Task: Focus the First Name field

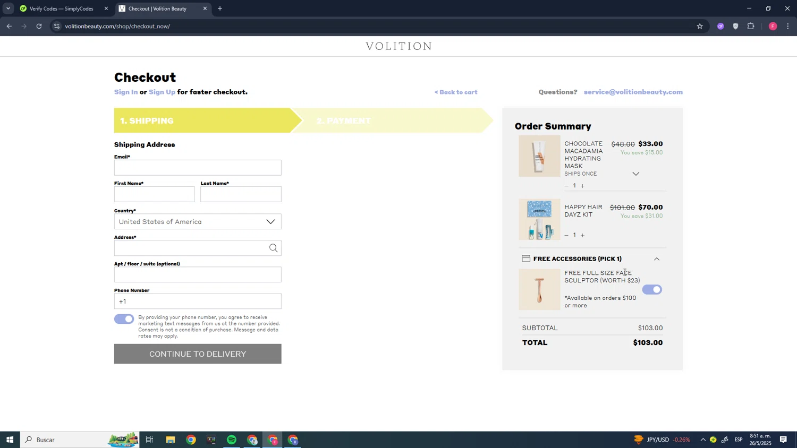Action: coord(154,194)
